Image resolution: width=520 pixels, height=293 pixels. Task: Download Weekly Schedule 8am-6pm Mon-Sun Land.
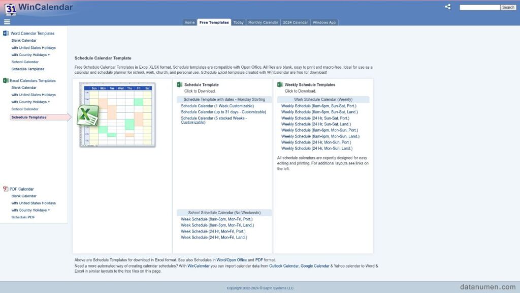tap(320, 136)
